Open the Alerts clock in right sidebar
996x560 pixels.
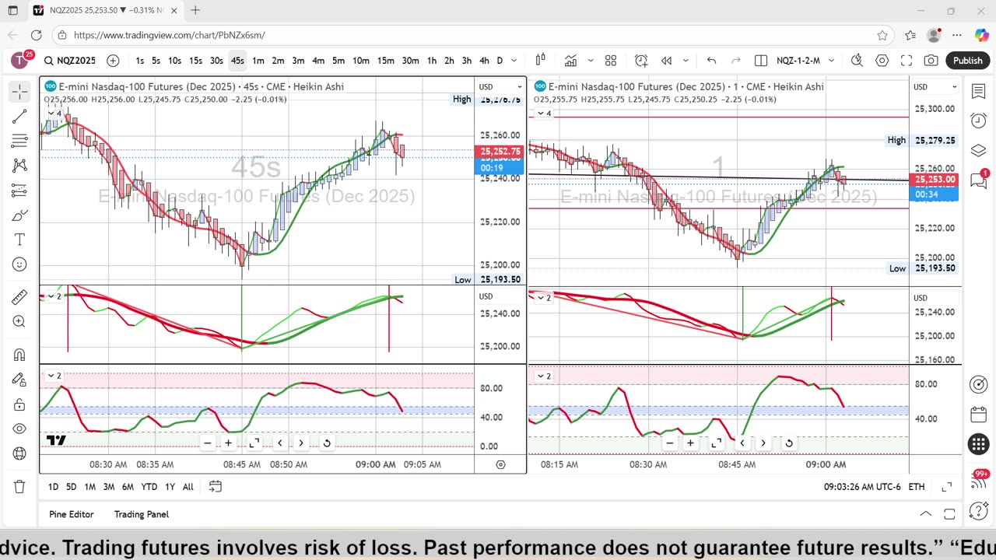[x=979, y=121]
